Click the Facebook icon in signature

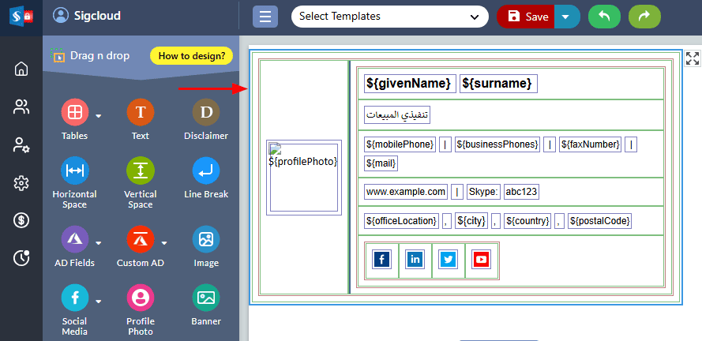(381, 259)
